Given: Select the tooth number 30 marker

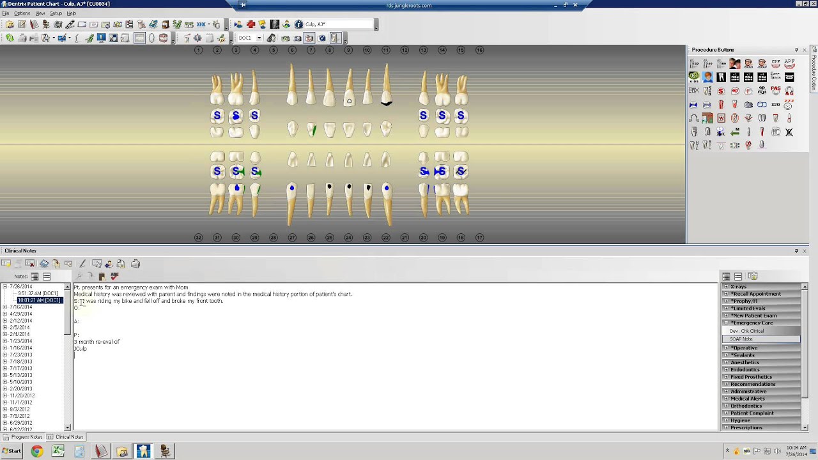Looking at the screenshot, I should (236, 238).
